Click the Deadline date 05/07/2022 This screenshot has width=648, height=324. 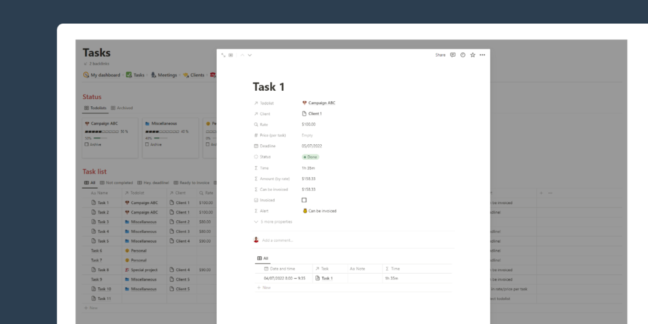pos(312,146)
